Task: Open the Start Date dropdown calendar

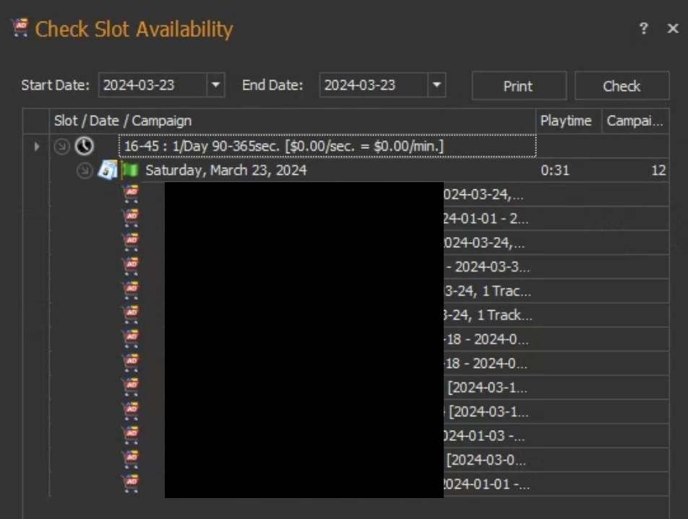Action: 215,85
